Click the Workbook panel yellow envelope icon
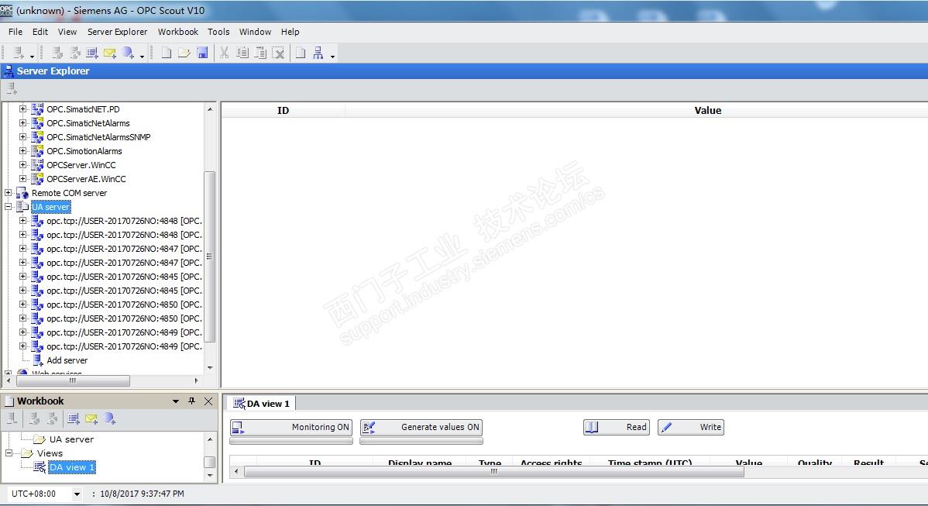Image resolution: width=928 pixels, height=506 pixels. (91, 419)
